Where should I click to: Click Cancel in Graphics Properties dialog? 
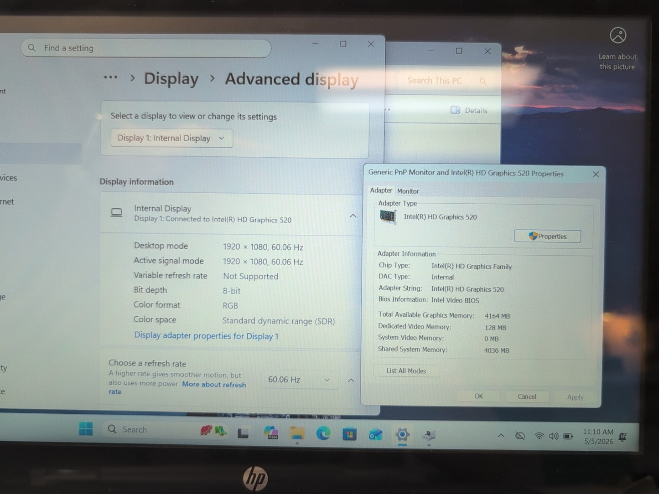(527, 396)
